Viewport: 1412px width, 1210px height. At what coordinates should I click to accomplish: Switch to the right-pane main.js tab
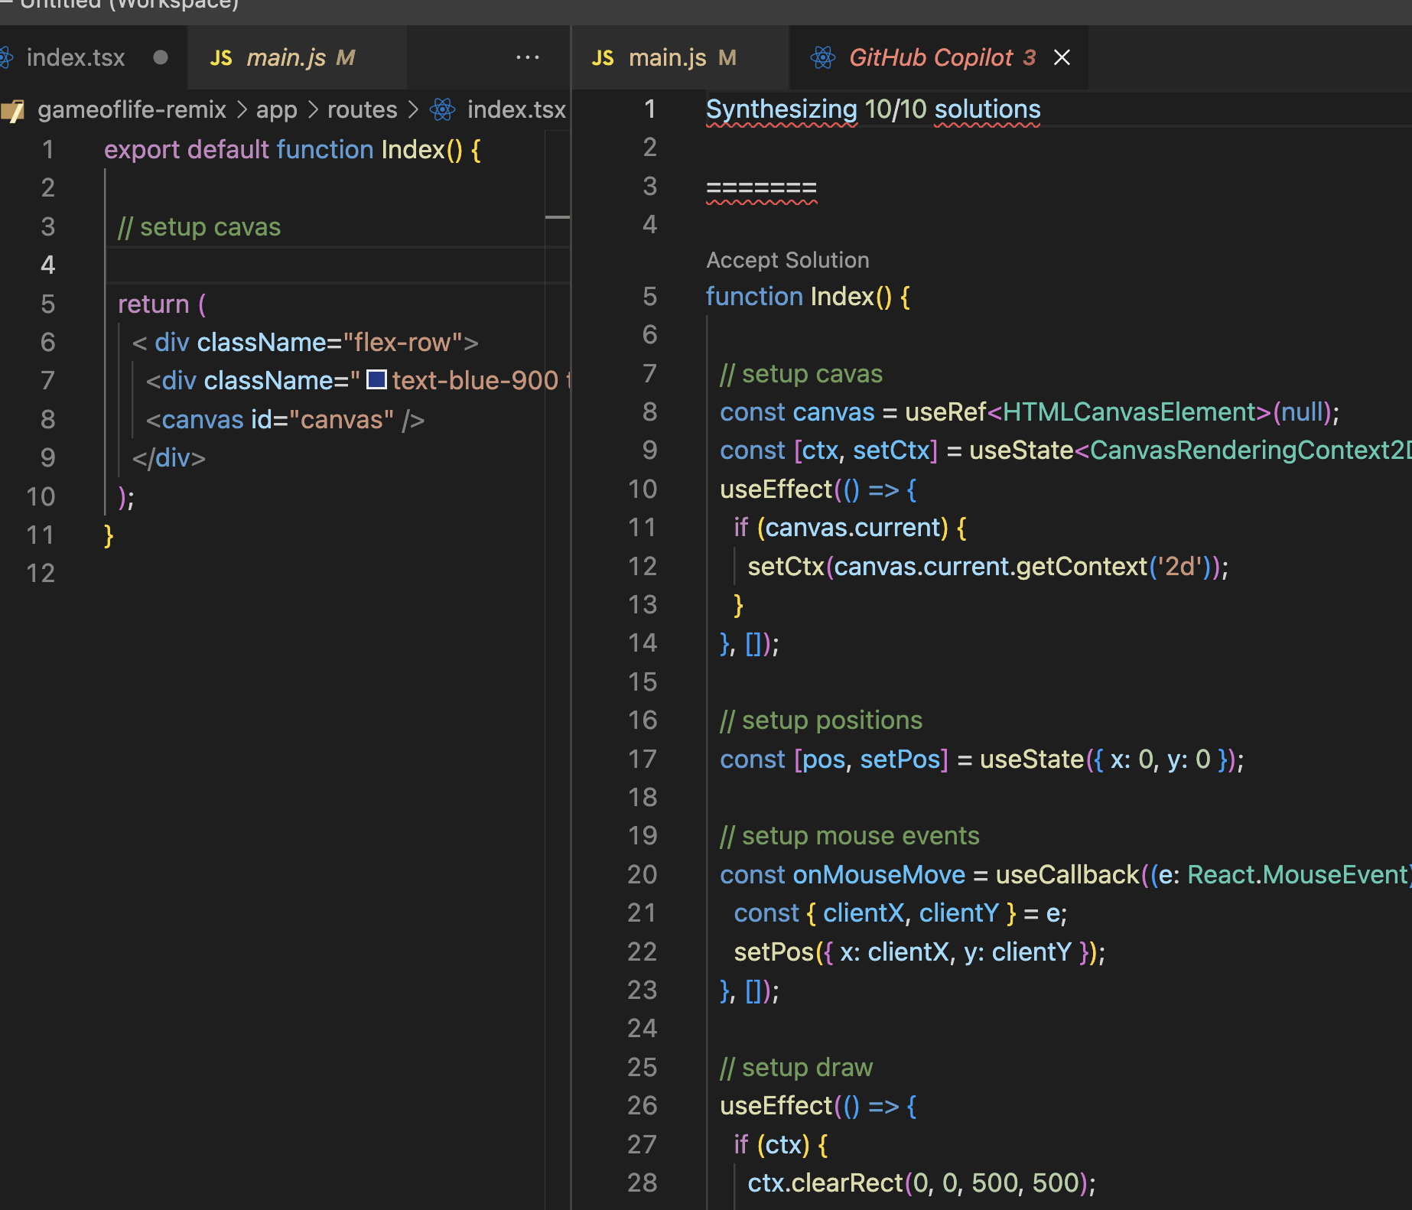(667, 57)
